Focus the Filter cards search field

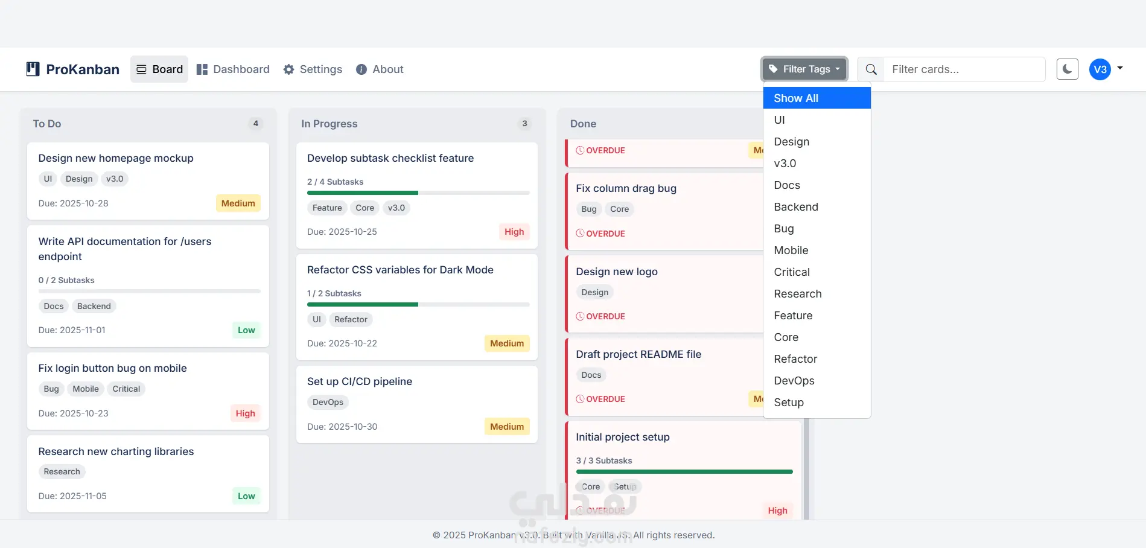(964, 69)
